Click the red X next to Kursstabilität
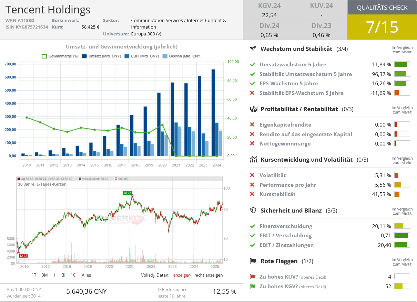Viewport: 417px width, 302px height. (x=252, y=194)
